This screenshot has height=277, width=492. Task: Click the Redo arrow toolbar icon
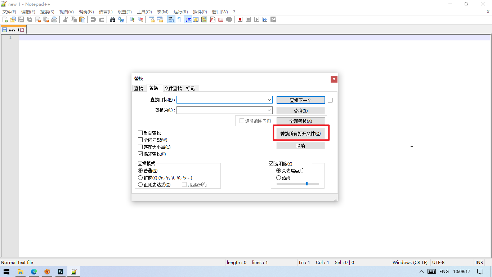[x=102, y=19]
